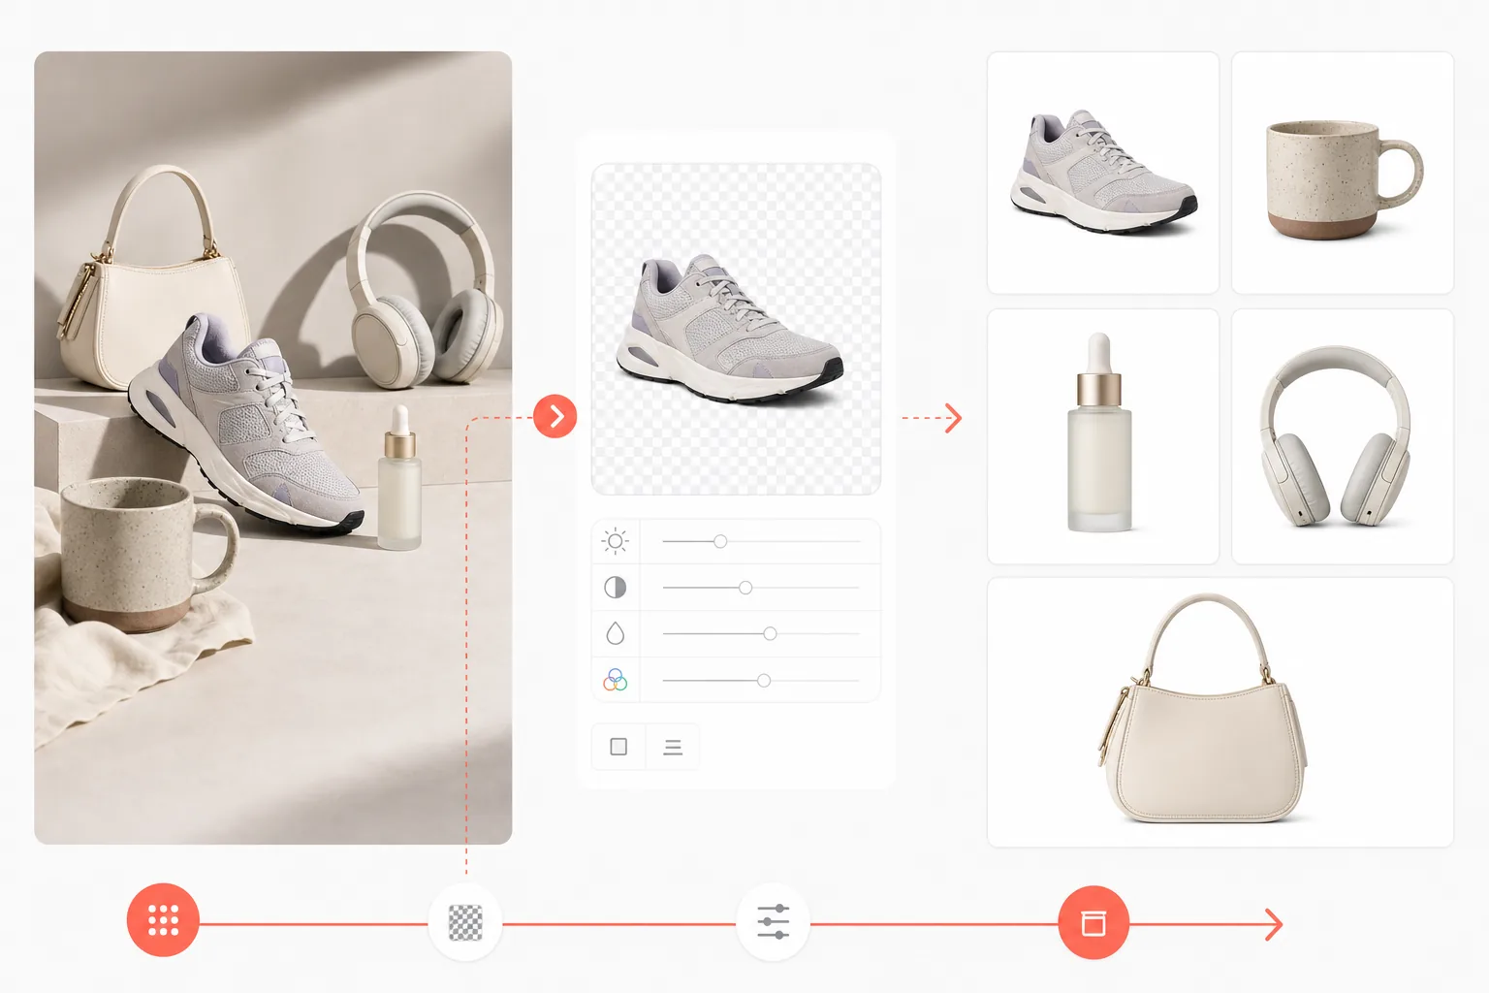
Task: Select the half-circle contrast icon
Action: click(x=616, y=588)
